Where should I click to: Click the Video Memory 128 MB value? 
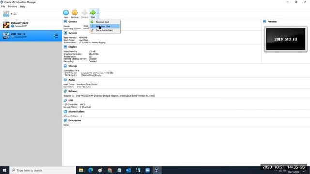(x=92, y=52)
